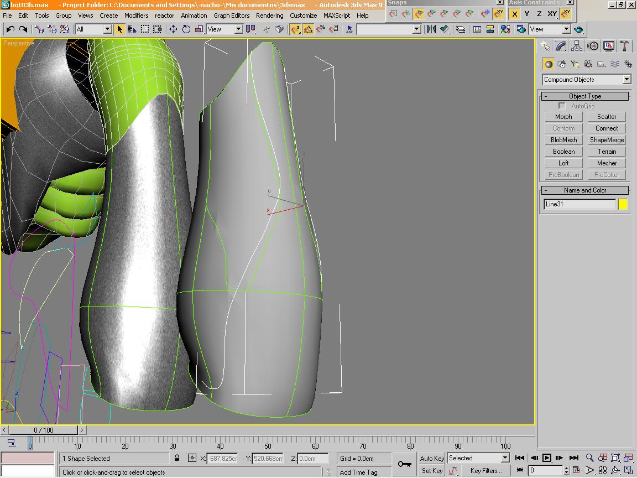Restrict to X axis constraint
The height and width of the screenshot is (478, 637).
(x=514, y=14)
